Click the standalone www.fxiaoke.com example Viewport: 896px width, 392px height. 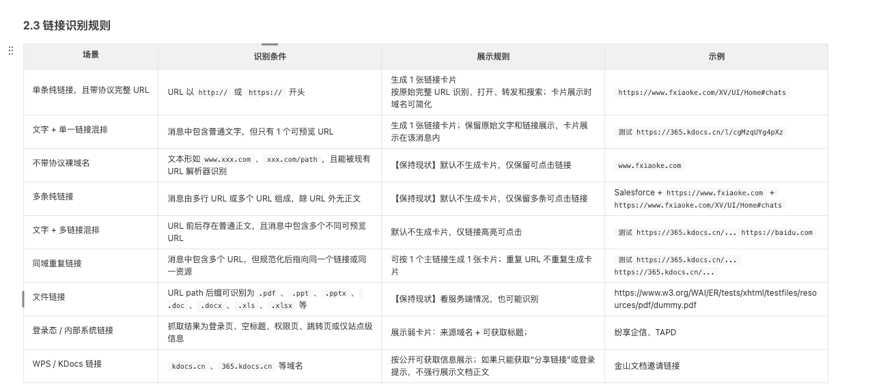pyautogui.click(x=649, y=165)
